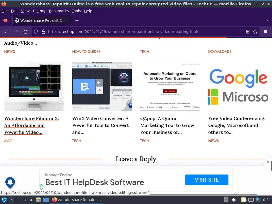Open the file manager taskbar icon

pyautogui.click(x=38, y=200)
